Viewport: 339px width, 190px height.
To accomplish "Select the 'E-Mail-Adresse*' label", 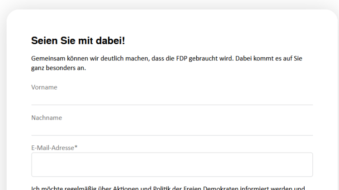I will (54, 148).
